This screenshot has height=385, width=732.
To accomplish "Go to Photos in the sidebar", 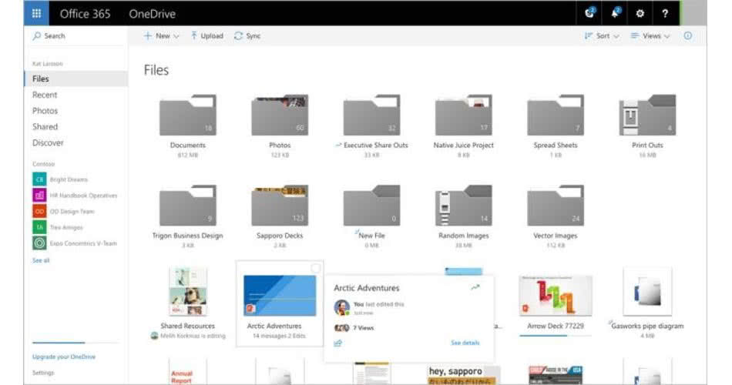I will 45,111.
